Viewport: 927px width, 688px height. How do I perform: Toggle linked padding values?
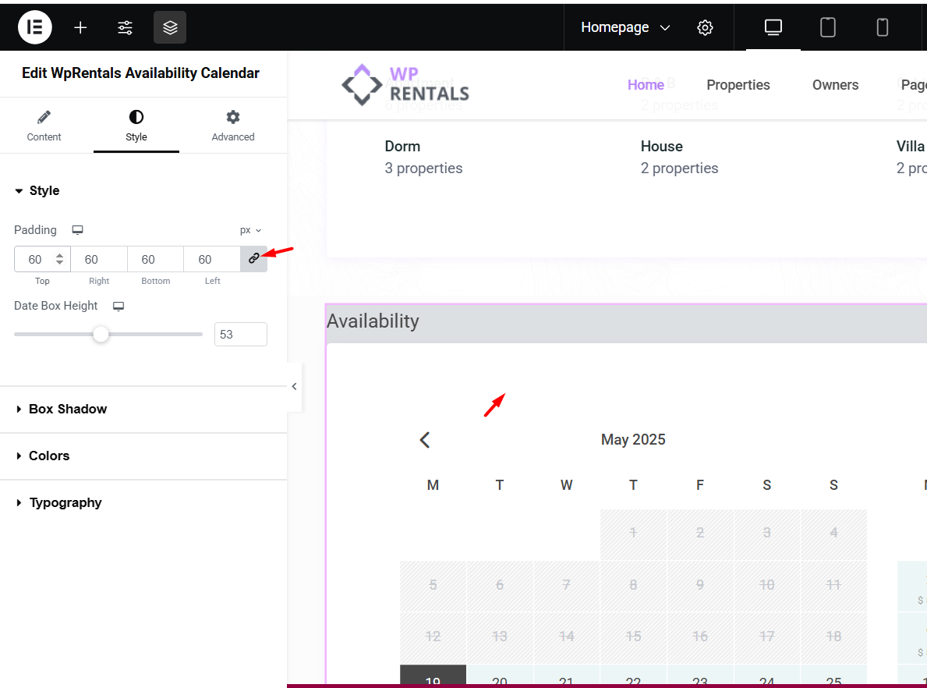(x=253, y=259)
